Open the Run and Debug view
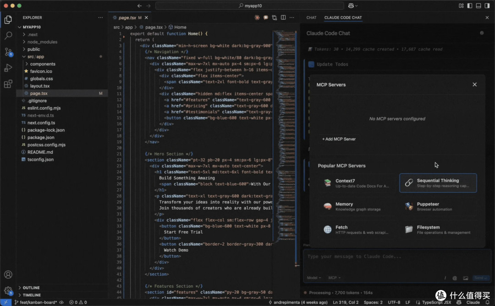Viewport: 495px width, 306px height. (x=8, y=68)
